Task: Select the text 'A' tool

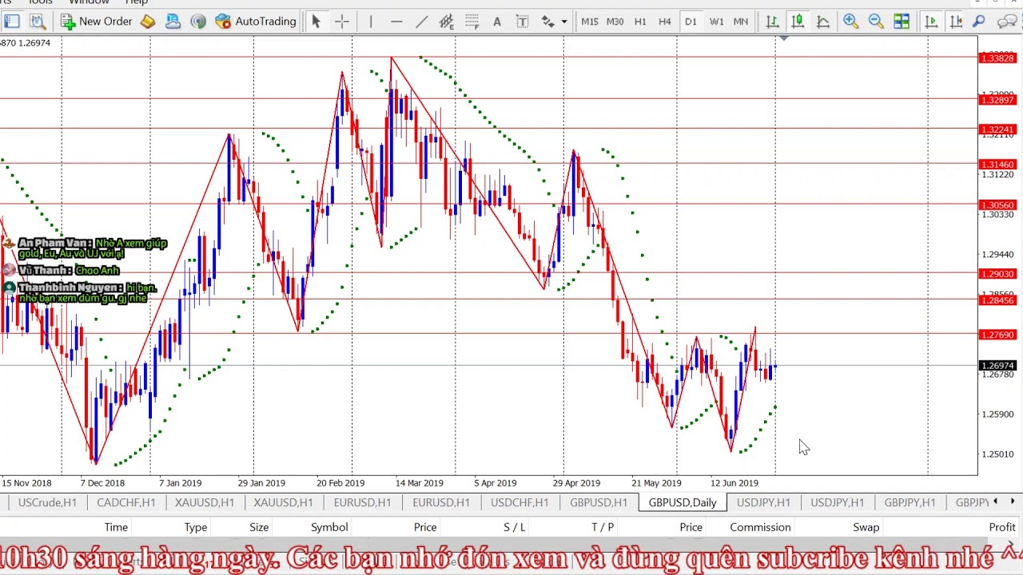Action: pos(497,22)
